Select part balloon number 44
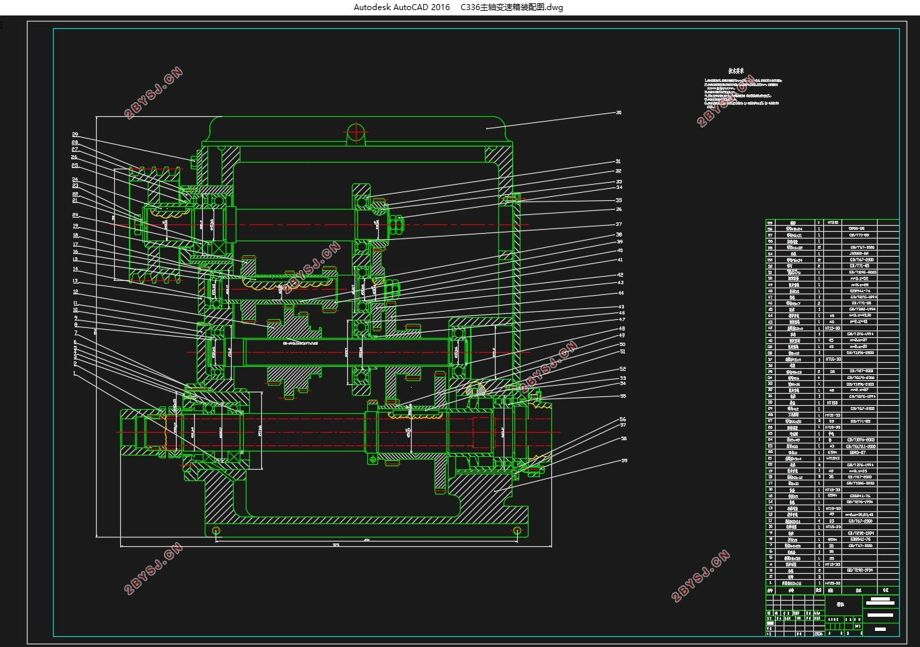 pyautogui.click(x=621, y=293)
